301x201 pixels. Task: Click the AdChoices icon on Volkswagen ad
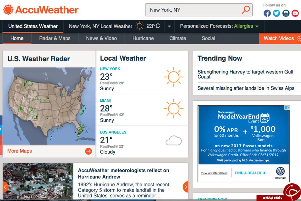tap(287, 108)
